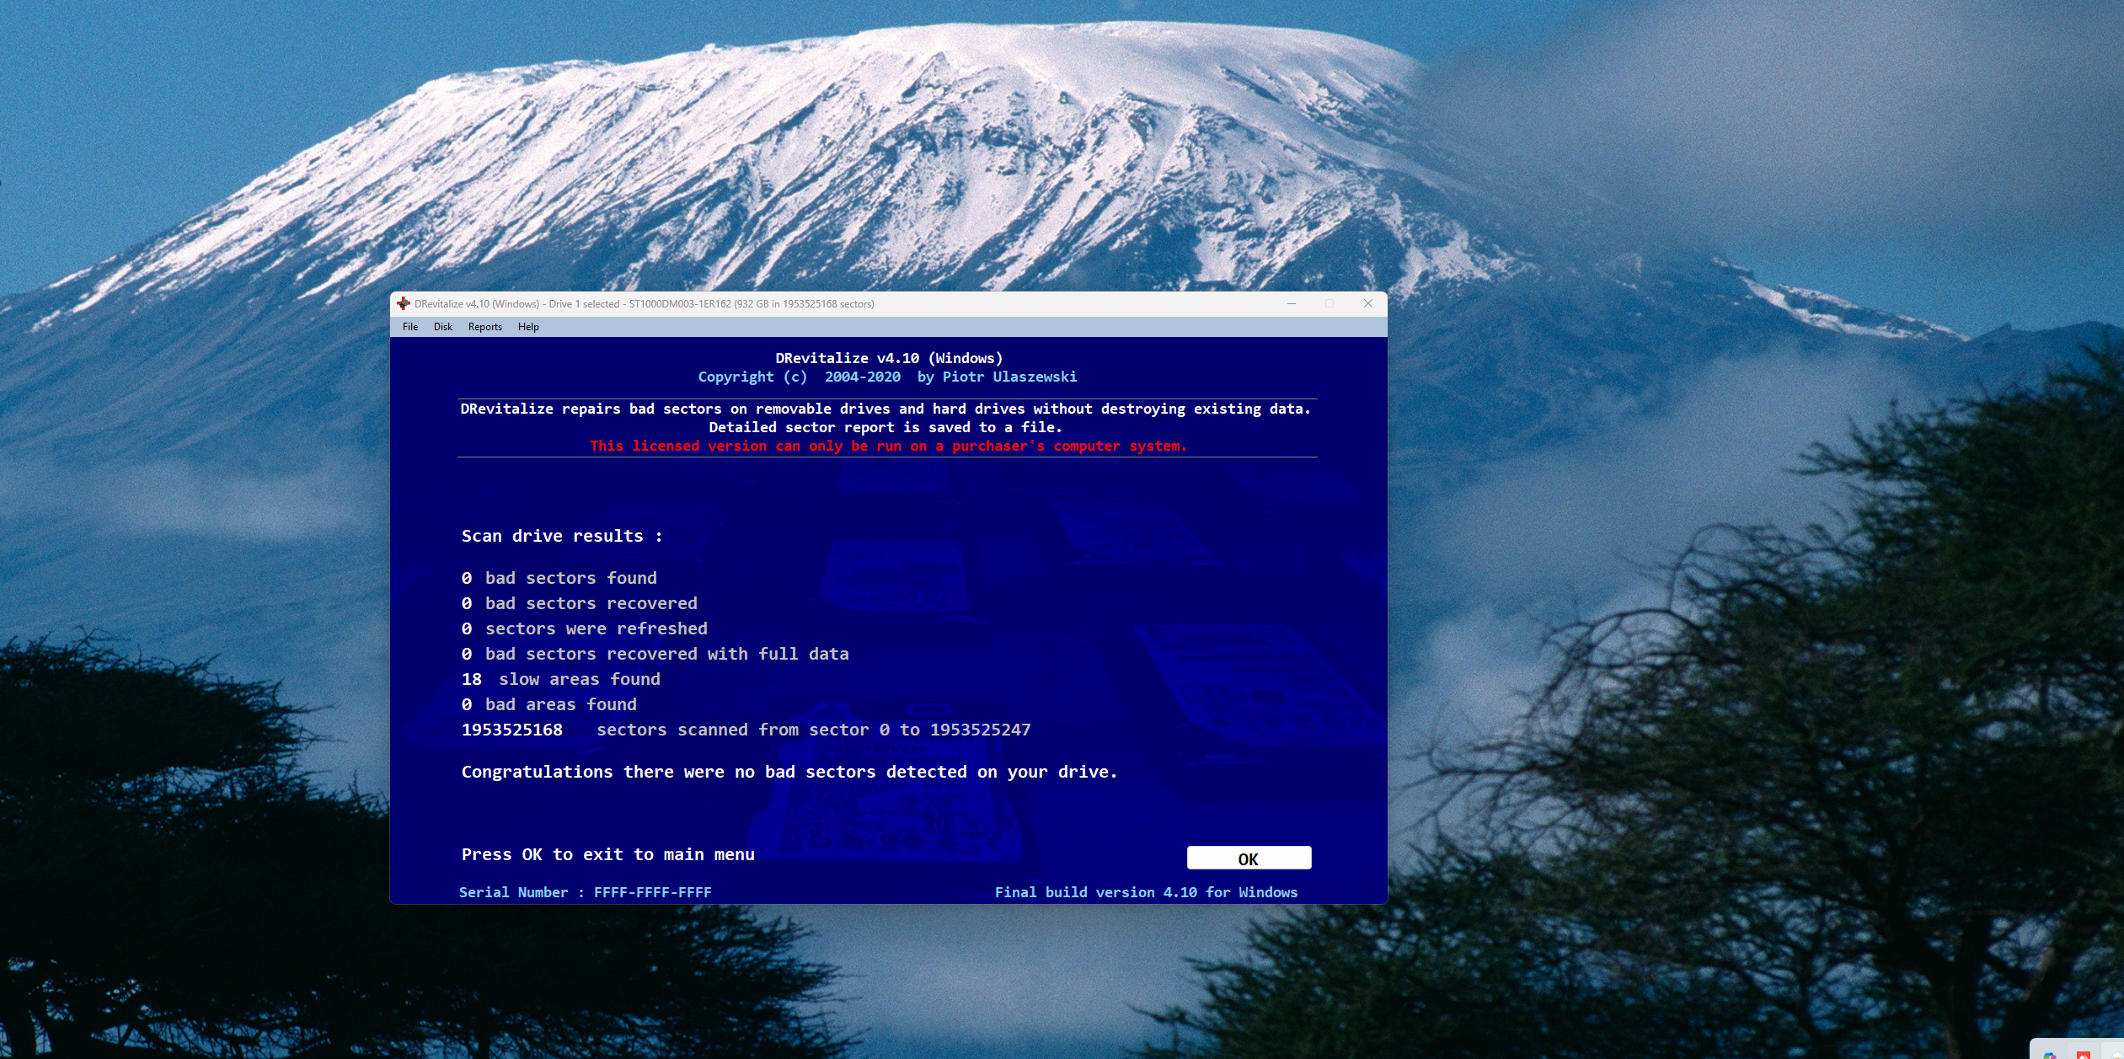Click the partially visible white tray icon

[2116, 1053]
